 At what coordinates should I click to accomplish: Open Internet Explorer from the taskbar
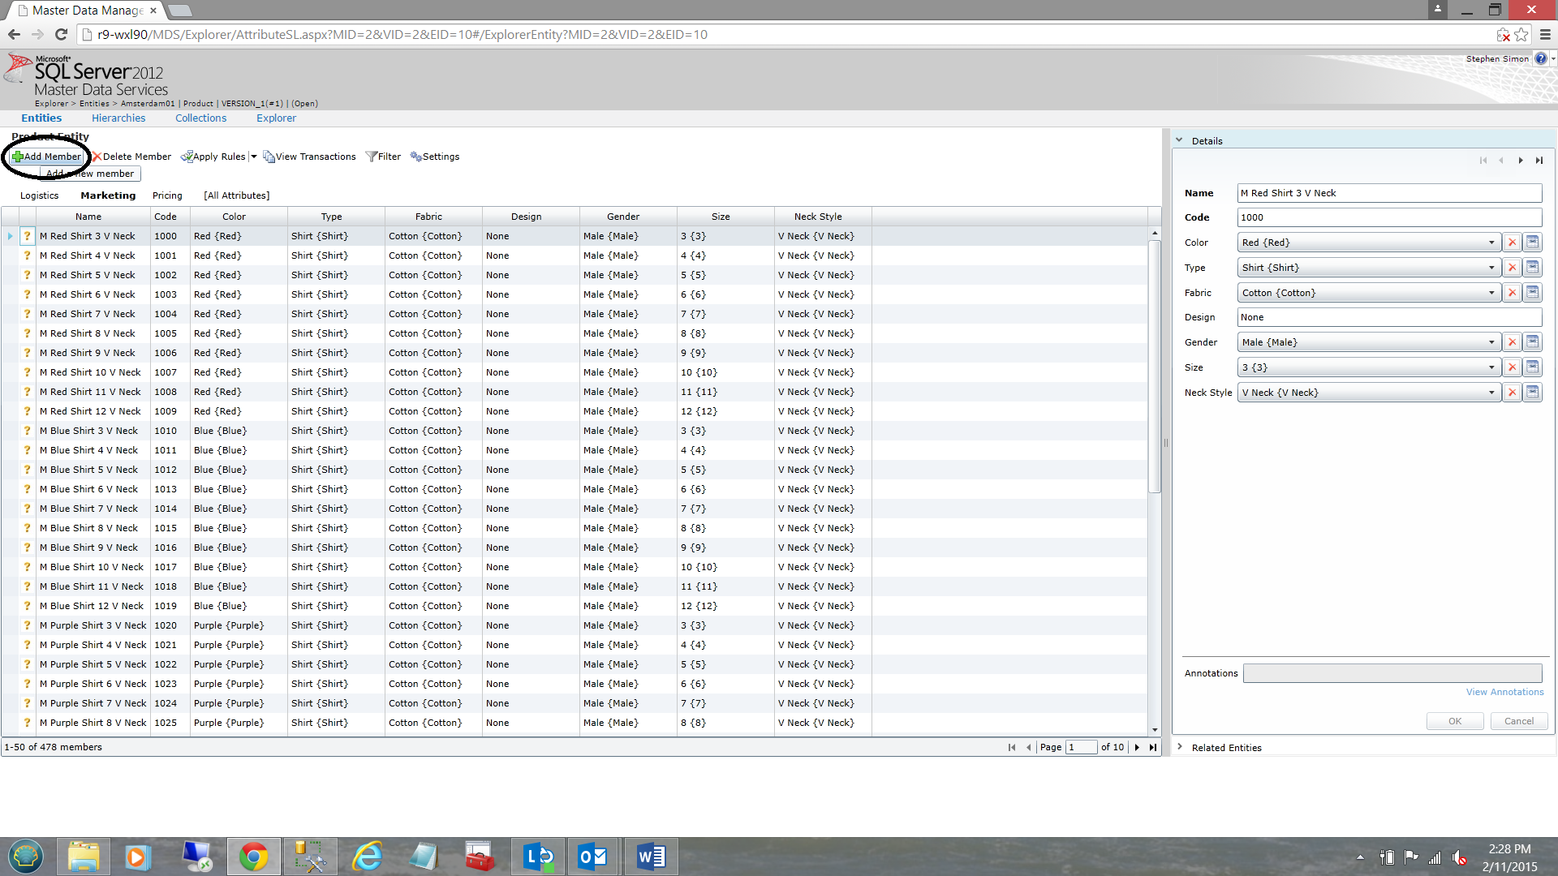367,857
